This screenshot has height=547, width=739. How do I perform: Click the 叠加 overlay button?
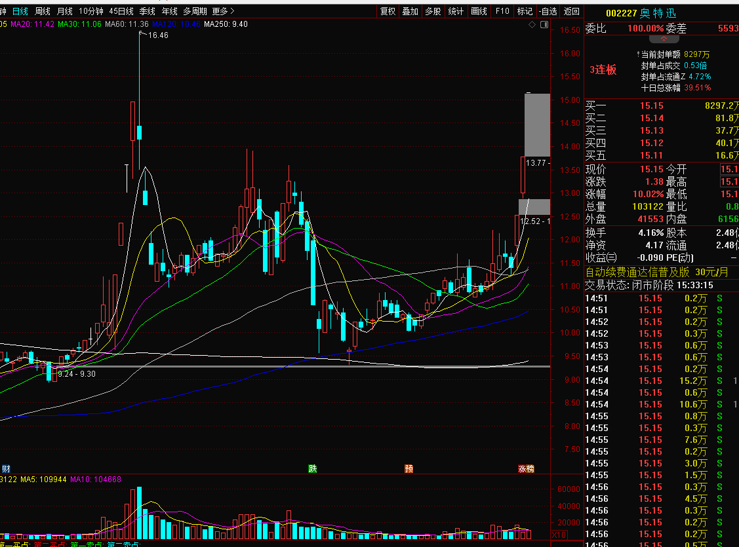(410, 11)
